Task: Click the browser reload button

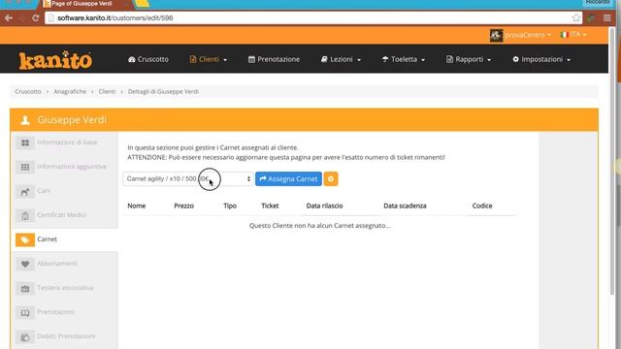Action: (35, 17)
